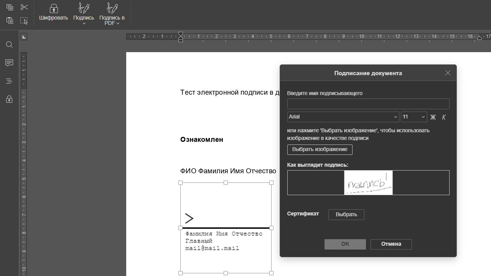Click the Ознакомлен heading text
The width and height of the screenshot is (491, 276).
[202, 140]
